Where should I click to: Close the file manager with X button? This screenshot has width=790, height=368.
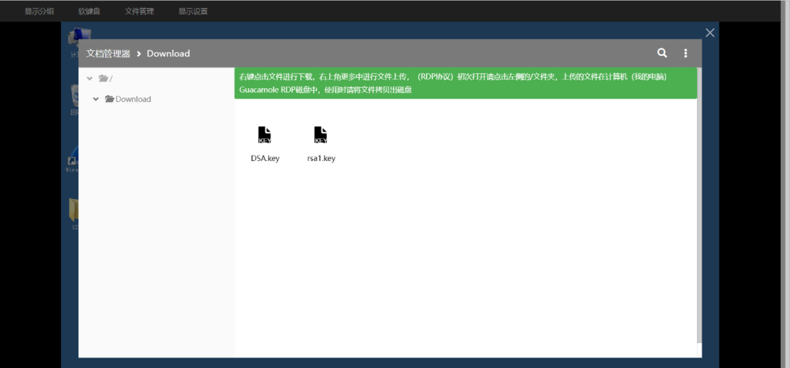click(x=710, y=33)
